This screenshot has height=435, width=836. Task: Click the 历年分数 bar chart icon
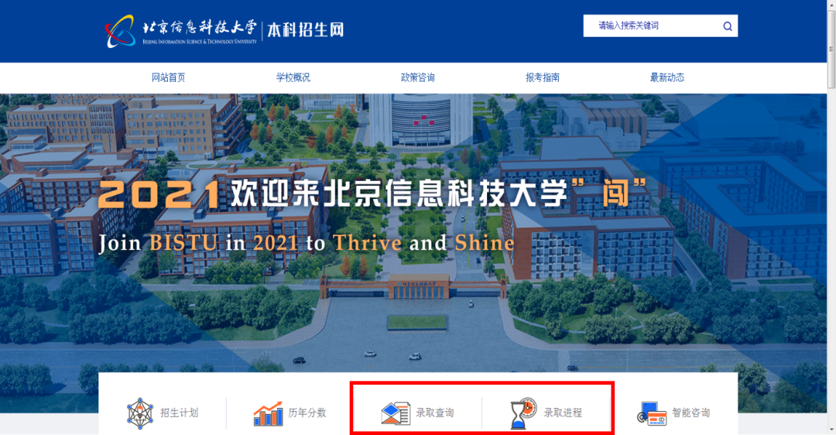268,413
